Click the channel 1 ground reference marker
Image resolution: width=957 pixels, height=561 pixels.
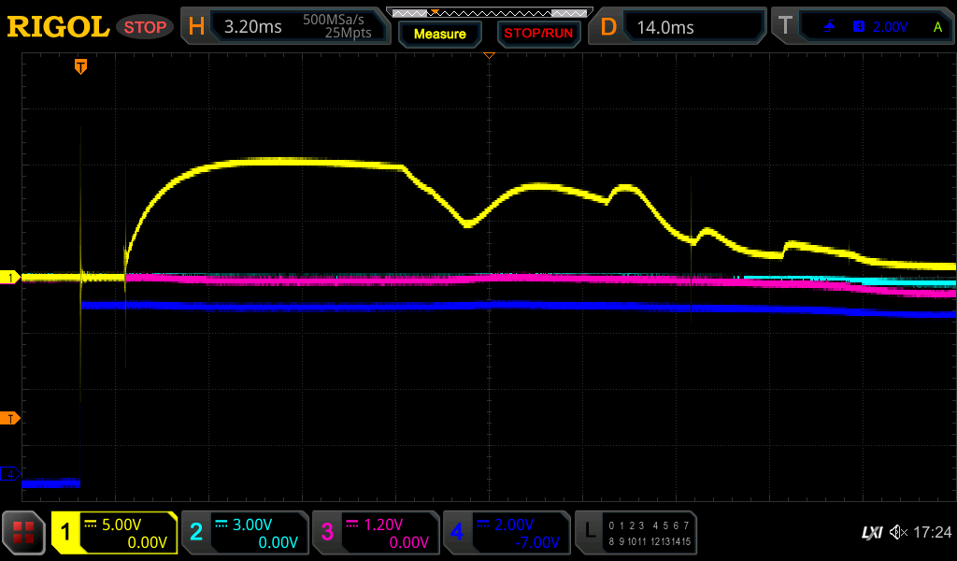[x=11, y=278]
